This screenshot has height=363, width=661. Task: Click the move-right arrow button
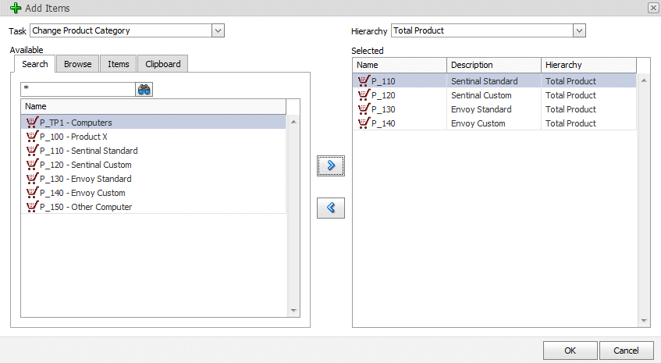(x=330, y=165)
